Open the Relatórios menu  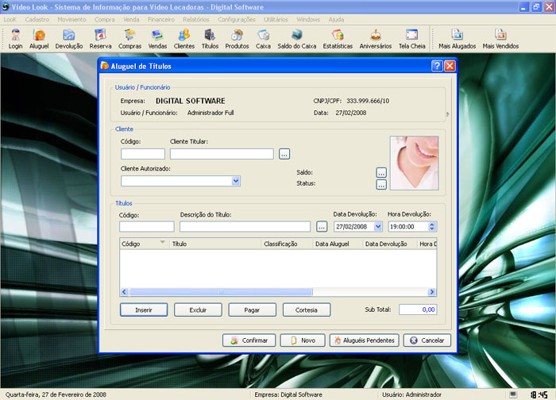pos(196,20)
